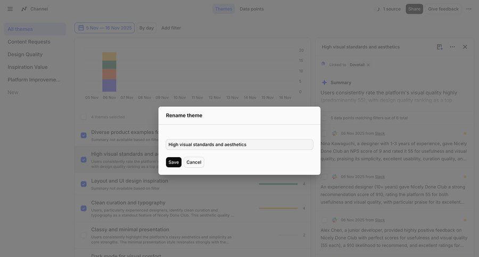479x257 pixels.
Task: Open theme panel ellipsis menu
Action: pyautogui.click(x=452, y=47)
